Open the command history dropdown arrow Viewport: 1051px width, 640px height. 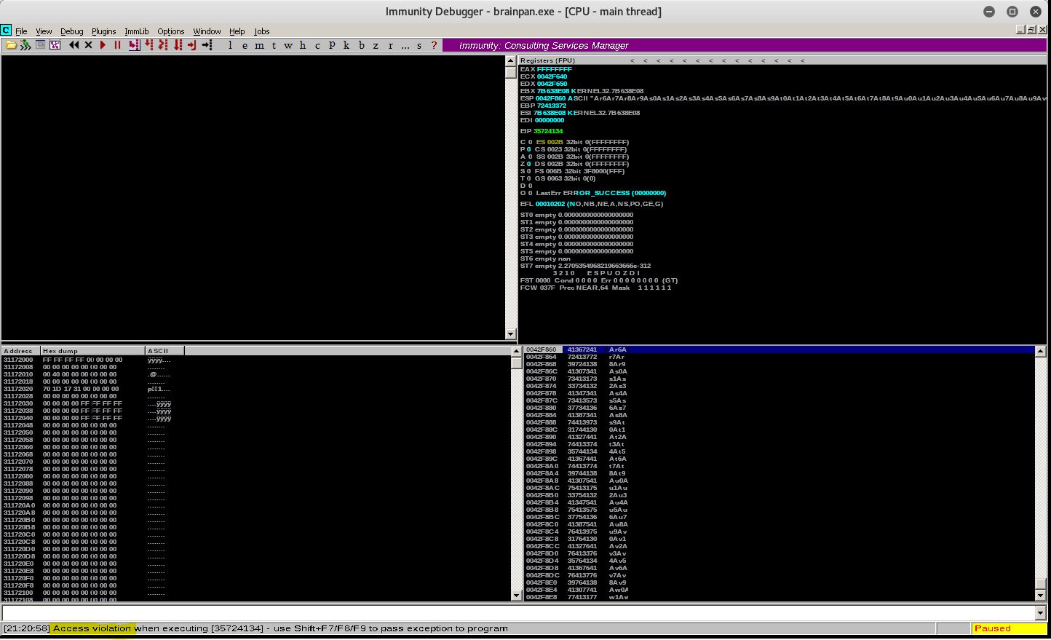pyautogui.click(x=1042, y=613)
